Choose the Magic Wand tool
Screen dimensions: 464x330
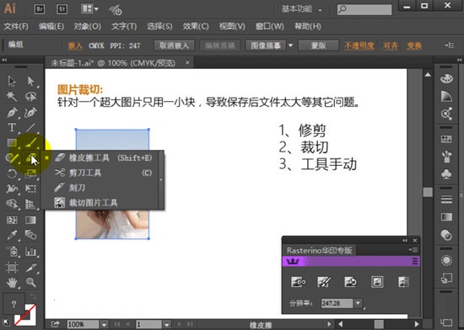click(x=12, y=96)
